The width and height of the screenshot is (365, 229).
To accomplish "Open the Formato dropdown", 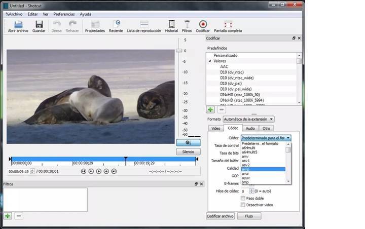I will coord(248,119).
